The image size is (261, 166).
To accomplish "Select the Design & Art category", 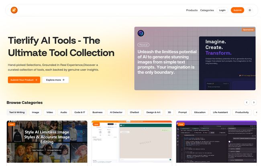I will click(x=153, y=112).
